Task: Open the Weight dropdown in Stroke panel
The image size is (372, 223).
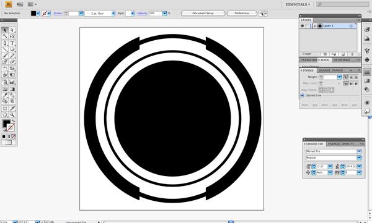Action: [x=339, y=77]
